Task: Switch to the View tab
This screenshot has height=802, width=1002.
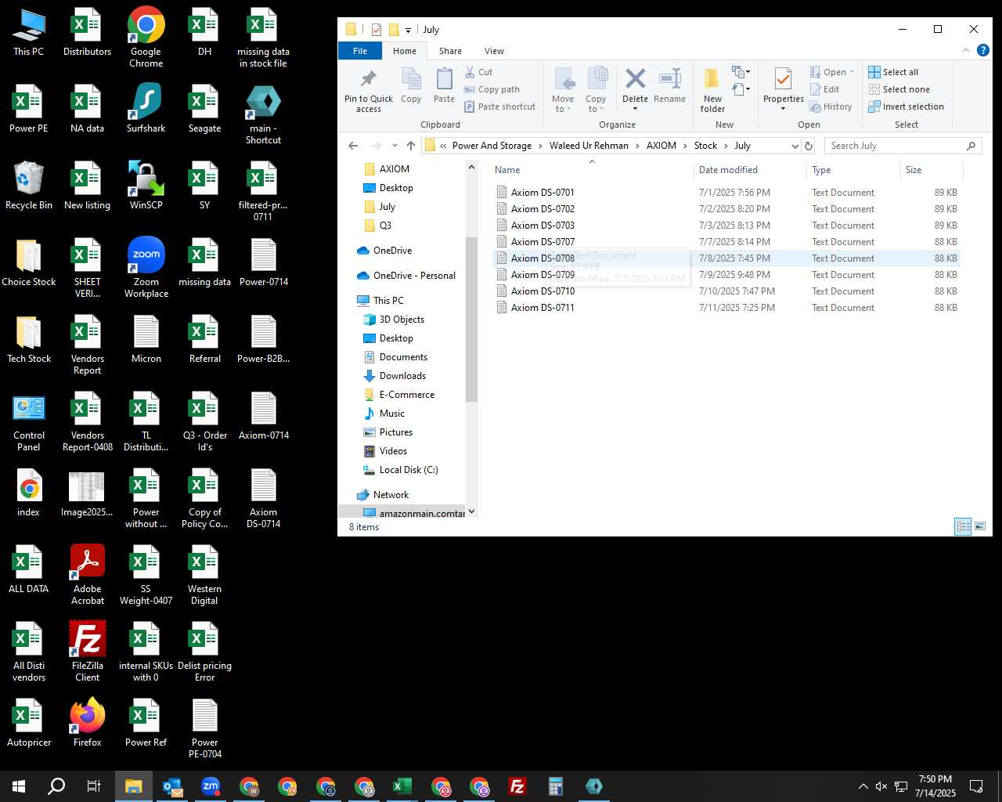Action: 494,51
